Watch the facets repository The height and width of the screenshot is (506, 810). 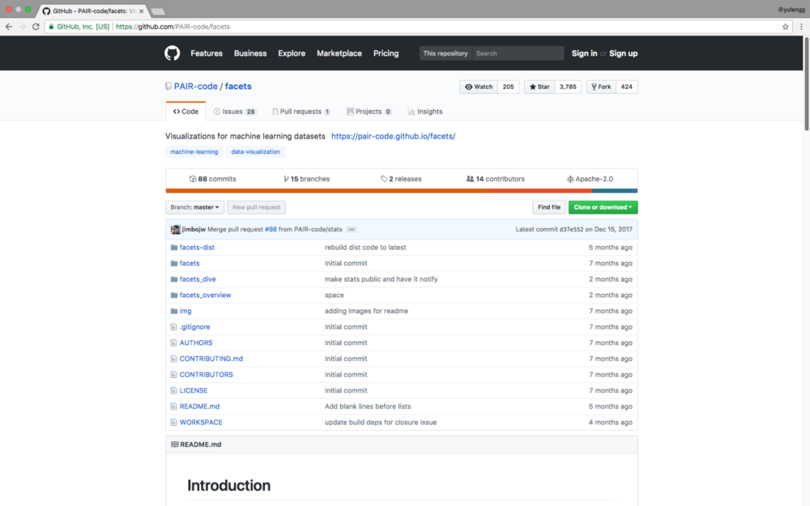point(478,87)
